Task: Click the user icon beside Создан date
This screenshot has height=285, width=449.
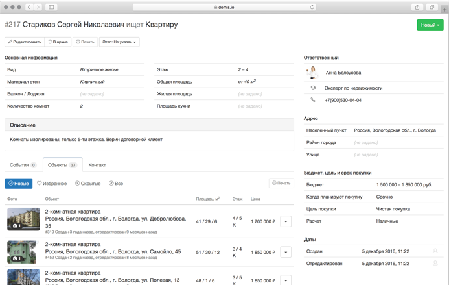Action: [435, 251]
